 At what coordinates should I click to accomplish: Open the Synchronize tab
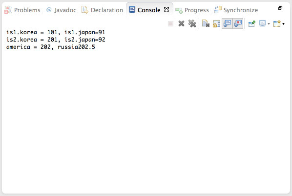(236, 10)
